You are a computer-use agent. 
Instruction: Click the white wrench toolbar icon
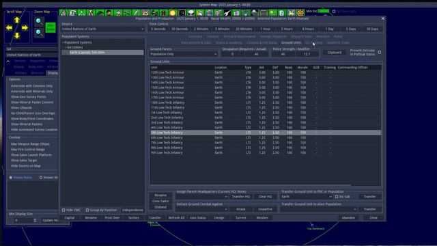[227, 12]
